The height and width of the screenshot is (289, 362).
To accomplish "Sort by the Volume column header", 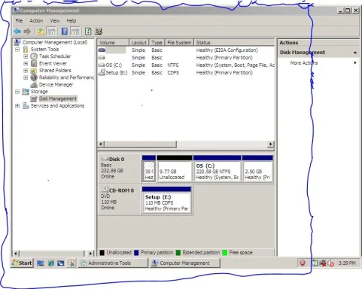I will click(113, 42).
